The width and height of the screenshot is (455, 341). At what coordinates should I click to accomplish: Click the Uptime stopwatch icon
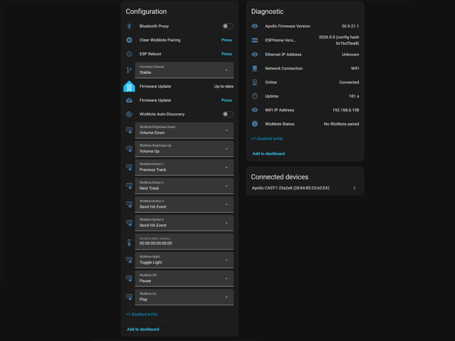point(255,96)
